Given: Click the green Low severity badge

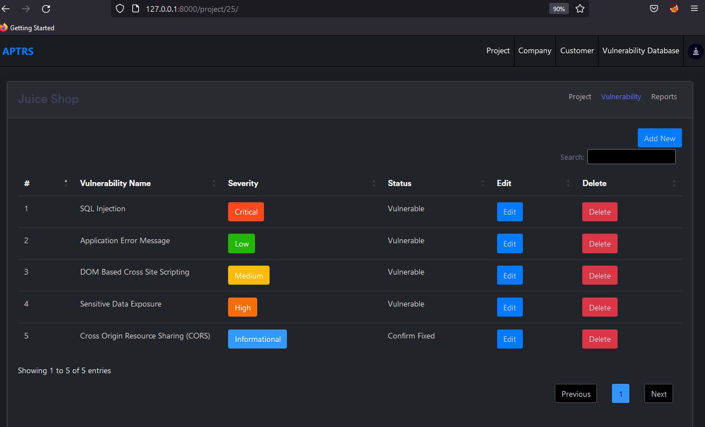Looking at the screenshot, I should [242, 244].
